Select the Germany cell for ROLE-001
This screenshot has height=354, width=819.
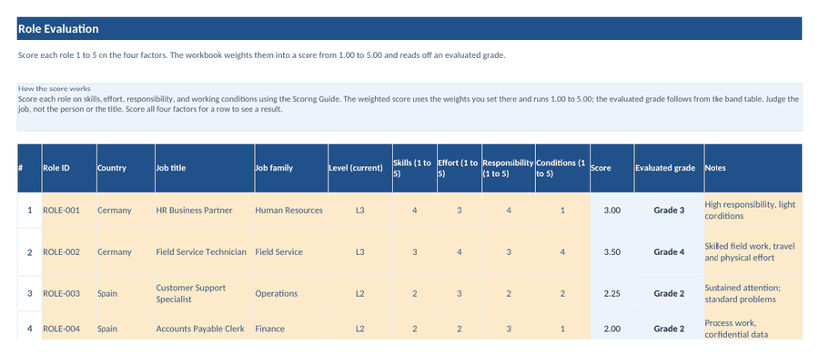click(x=126, y=211)
